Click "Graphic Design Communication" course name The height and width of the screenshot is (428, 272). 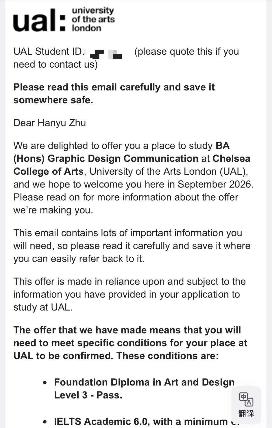point(123,159)
